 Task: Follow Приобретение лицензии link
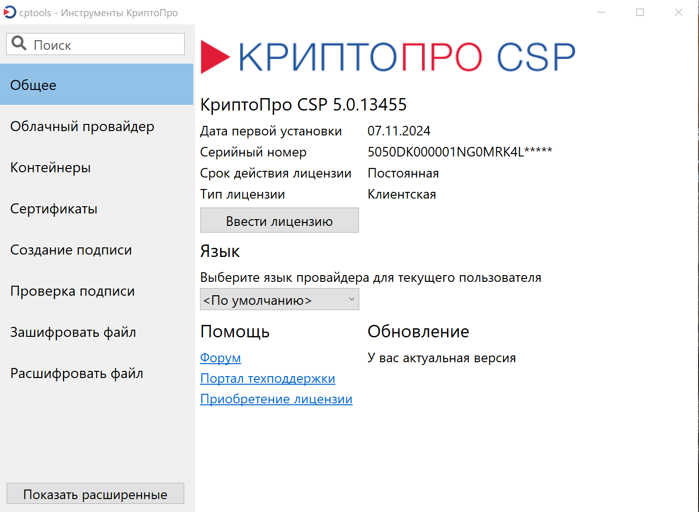coord(276,399)
